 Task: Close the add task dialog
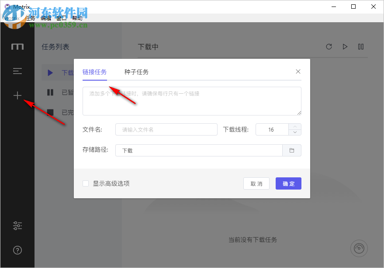click(298, 71)
